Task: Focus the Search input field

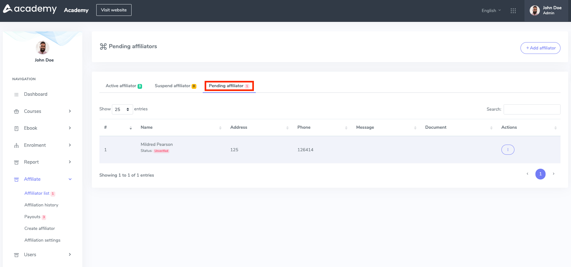Action: point(532,109)
